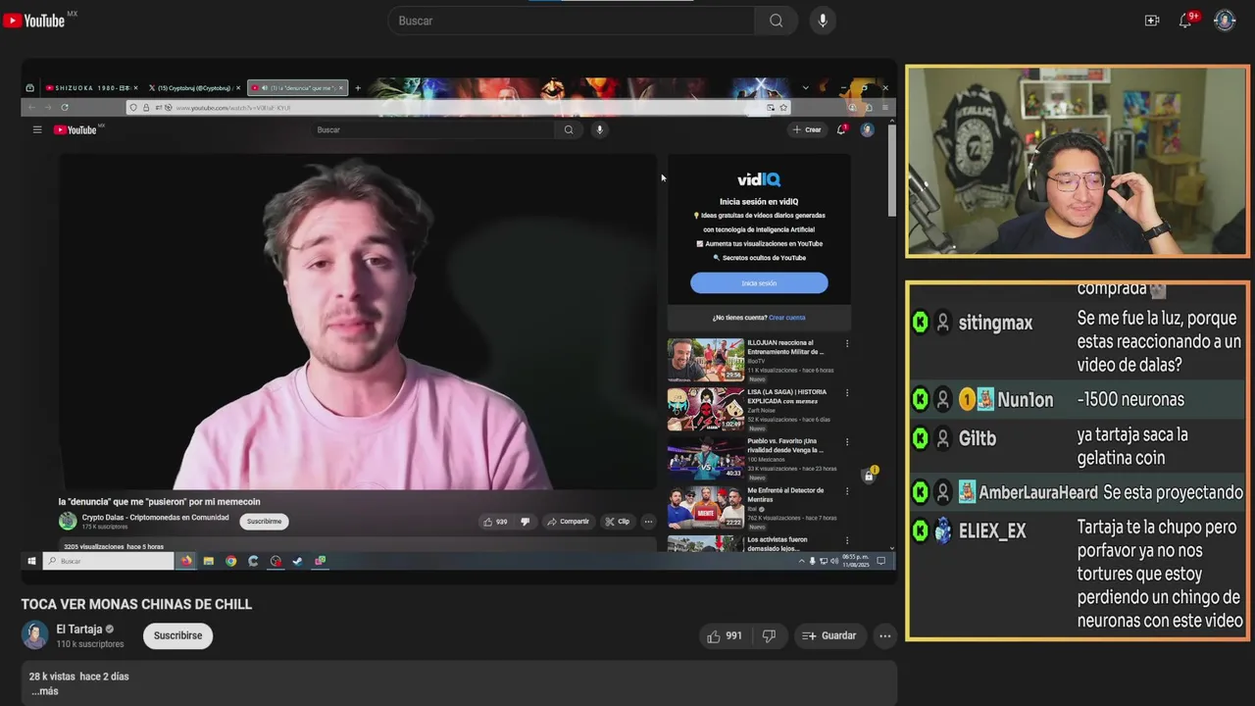Open Firefox from the Windows taskbar

[x=186, y=561]
